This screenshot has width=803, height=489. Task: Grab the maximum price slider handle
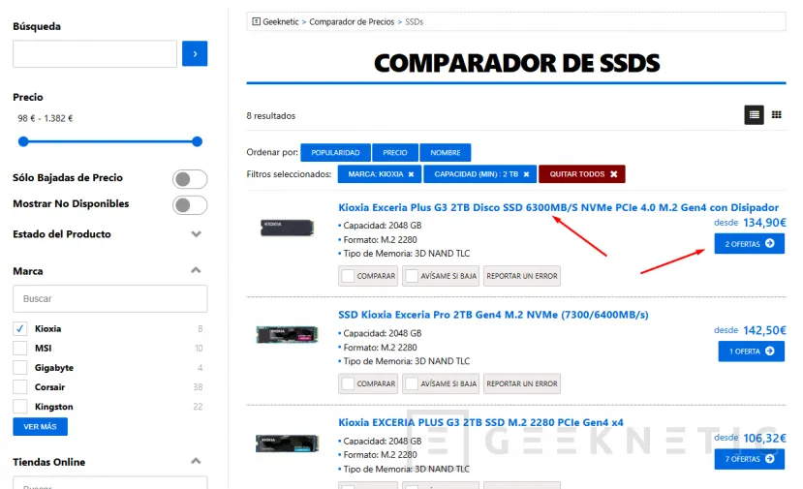point(198,141)
